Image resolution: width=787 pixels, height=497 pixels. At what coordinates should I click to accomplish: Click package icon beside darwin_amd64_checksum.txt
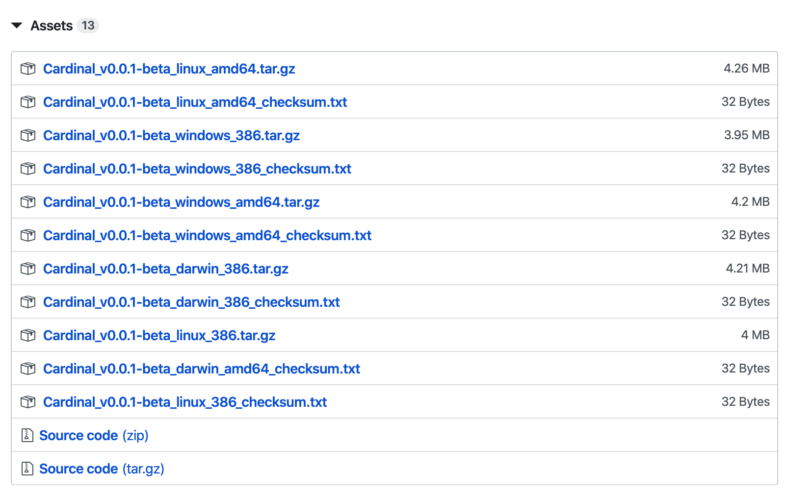(x=28, y=369)
